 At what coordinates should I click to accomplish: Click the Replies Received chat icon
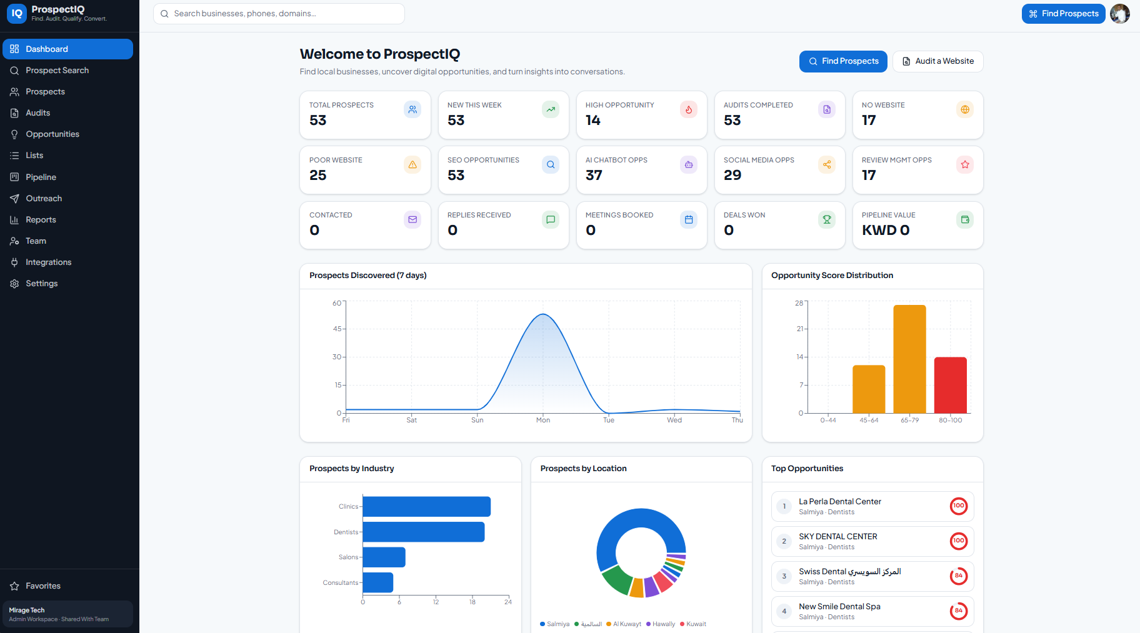point(551,219)
